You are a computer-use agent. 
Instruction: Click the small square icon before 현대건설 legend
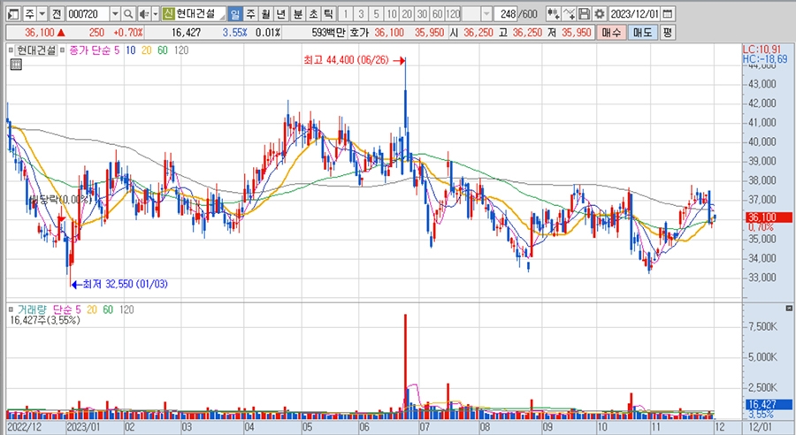11,50
